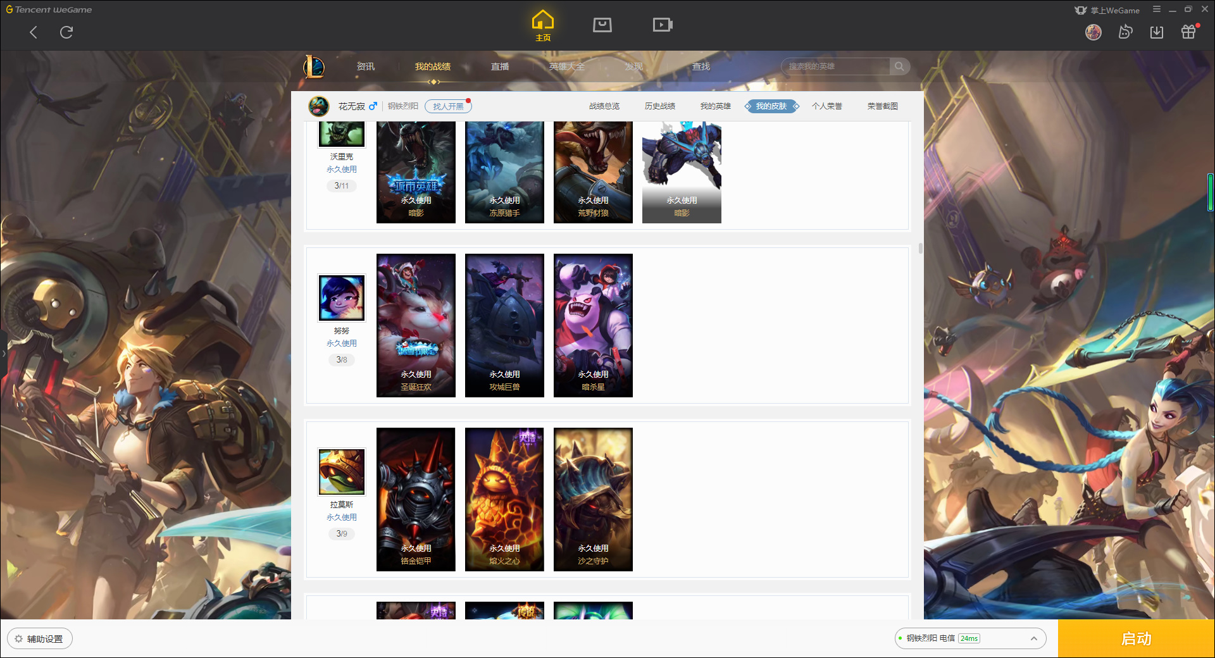This screenshot has width=1215, height=658.
Task: Go back with the back arrow
Action: pyautogui.click(x=34, y=32)
